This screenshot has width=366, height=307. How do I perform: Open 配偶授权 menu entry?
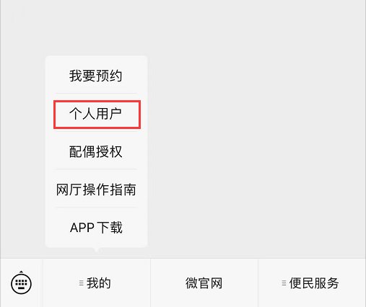96,151
